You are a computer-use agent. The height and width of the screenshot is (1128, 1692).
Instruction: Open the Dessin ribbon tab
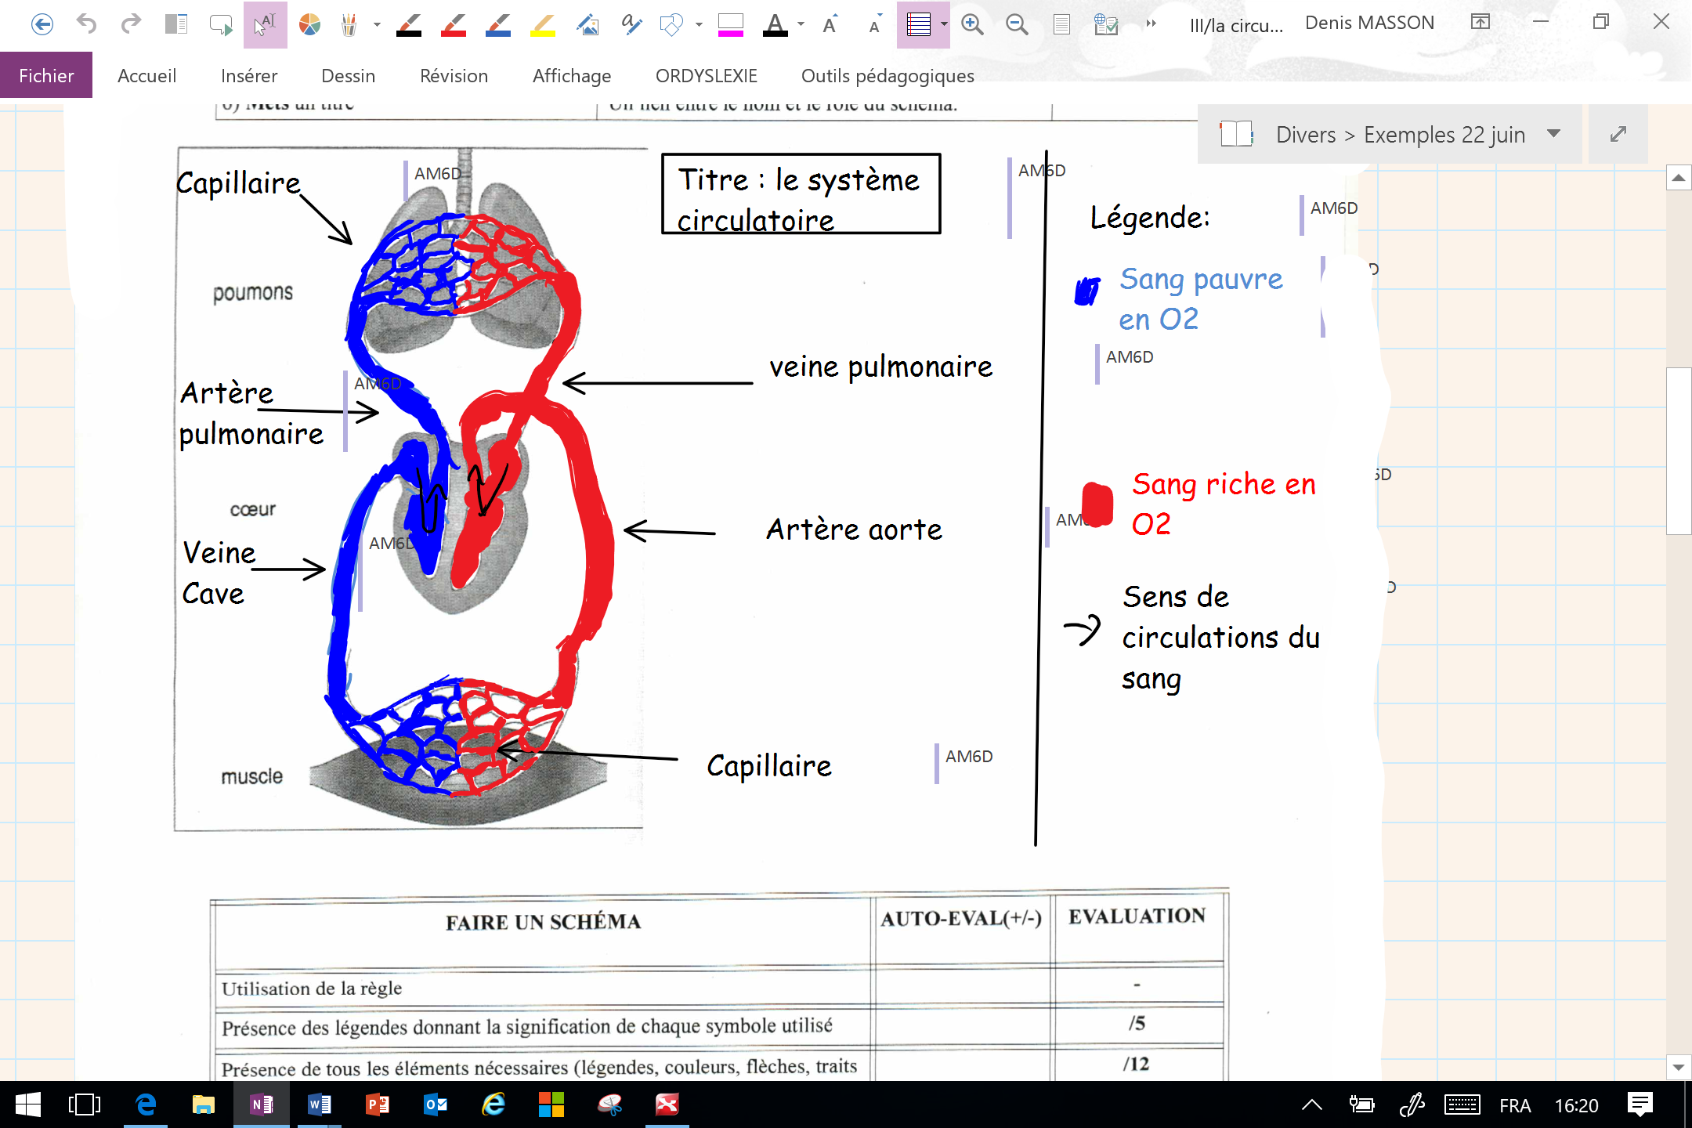[348, 76]
